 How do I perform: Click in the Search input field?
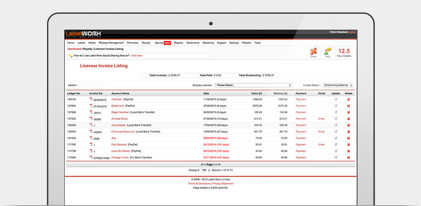coord(96,85)
